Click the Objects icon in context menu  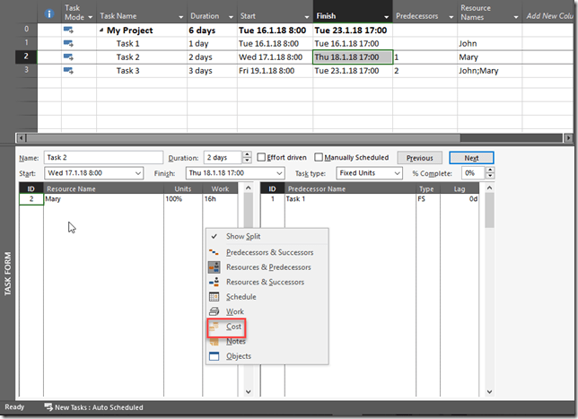click(x=214, y=356)
